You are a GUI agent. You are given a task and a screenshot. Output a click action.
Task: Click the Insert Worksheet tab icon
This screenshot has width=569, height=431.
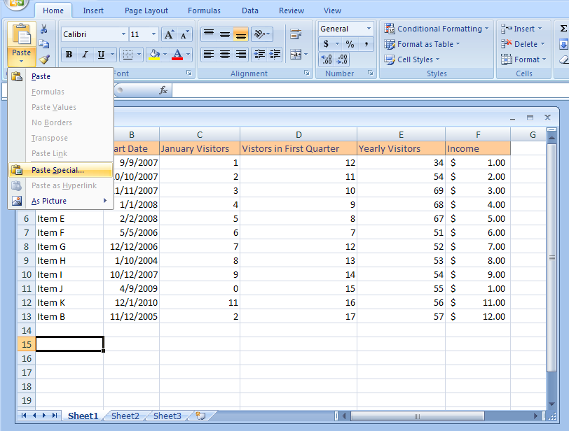(200, 416)
